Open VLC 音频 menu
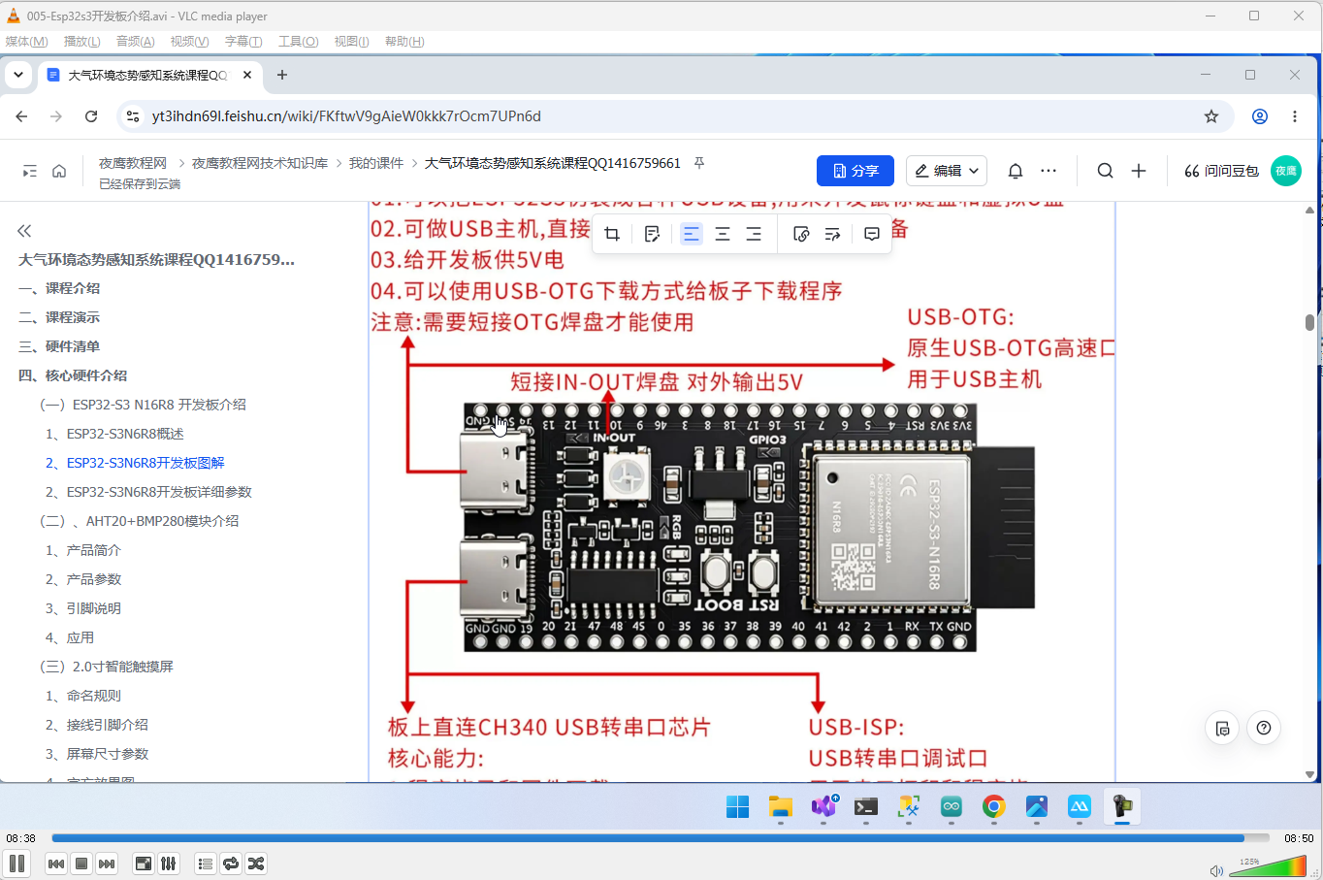 pos(135,42)
